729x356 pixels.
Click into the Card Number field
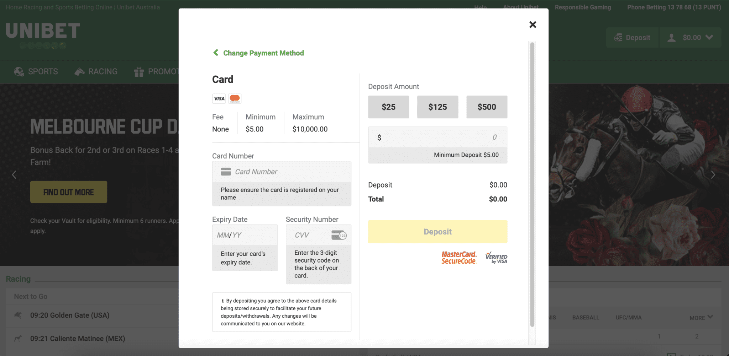click(x=282, y=172)
